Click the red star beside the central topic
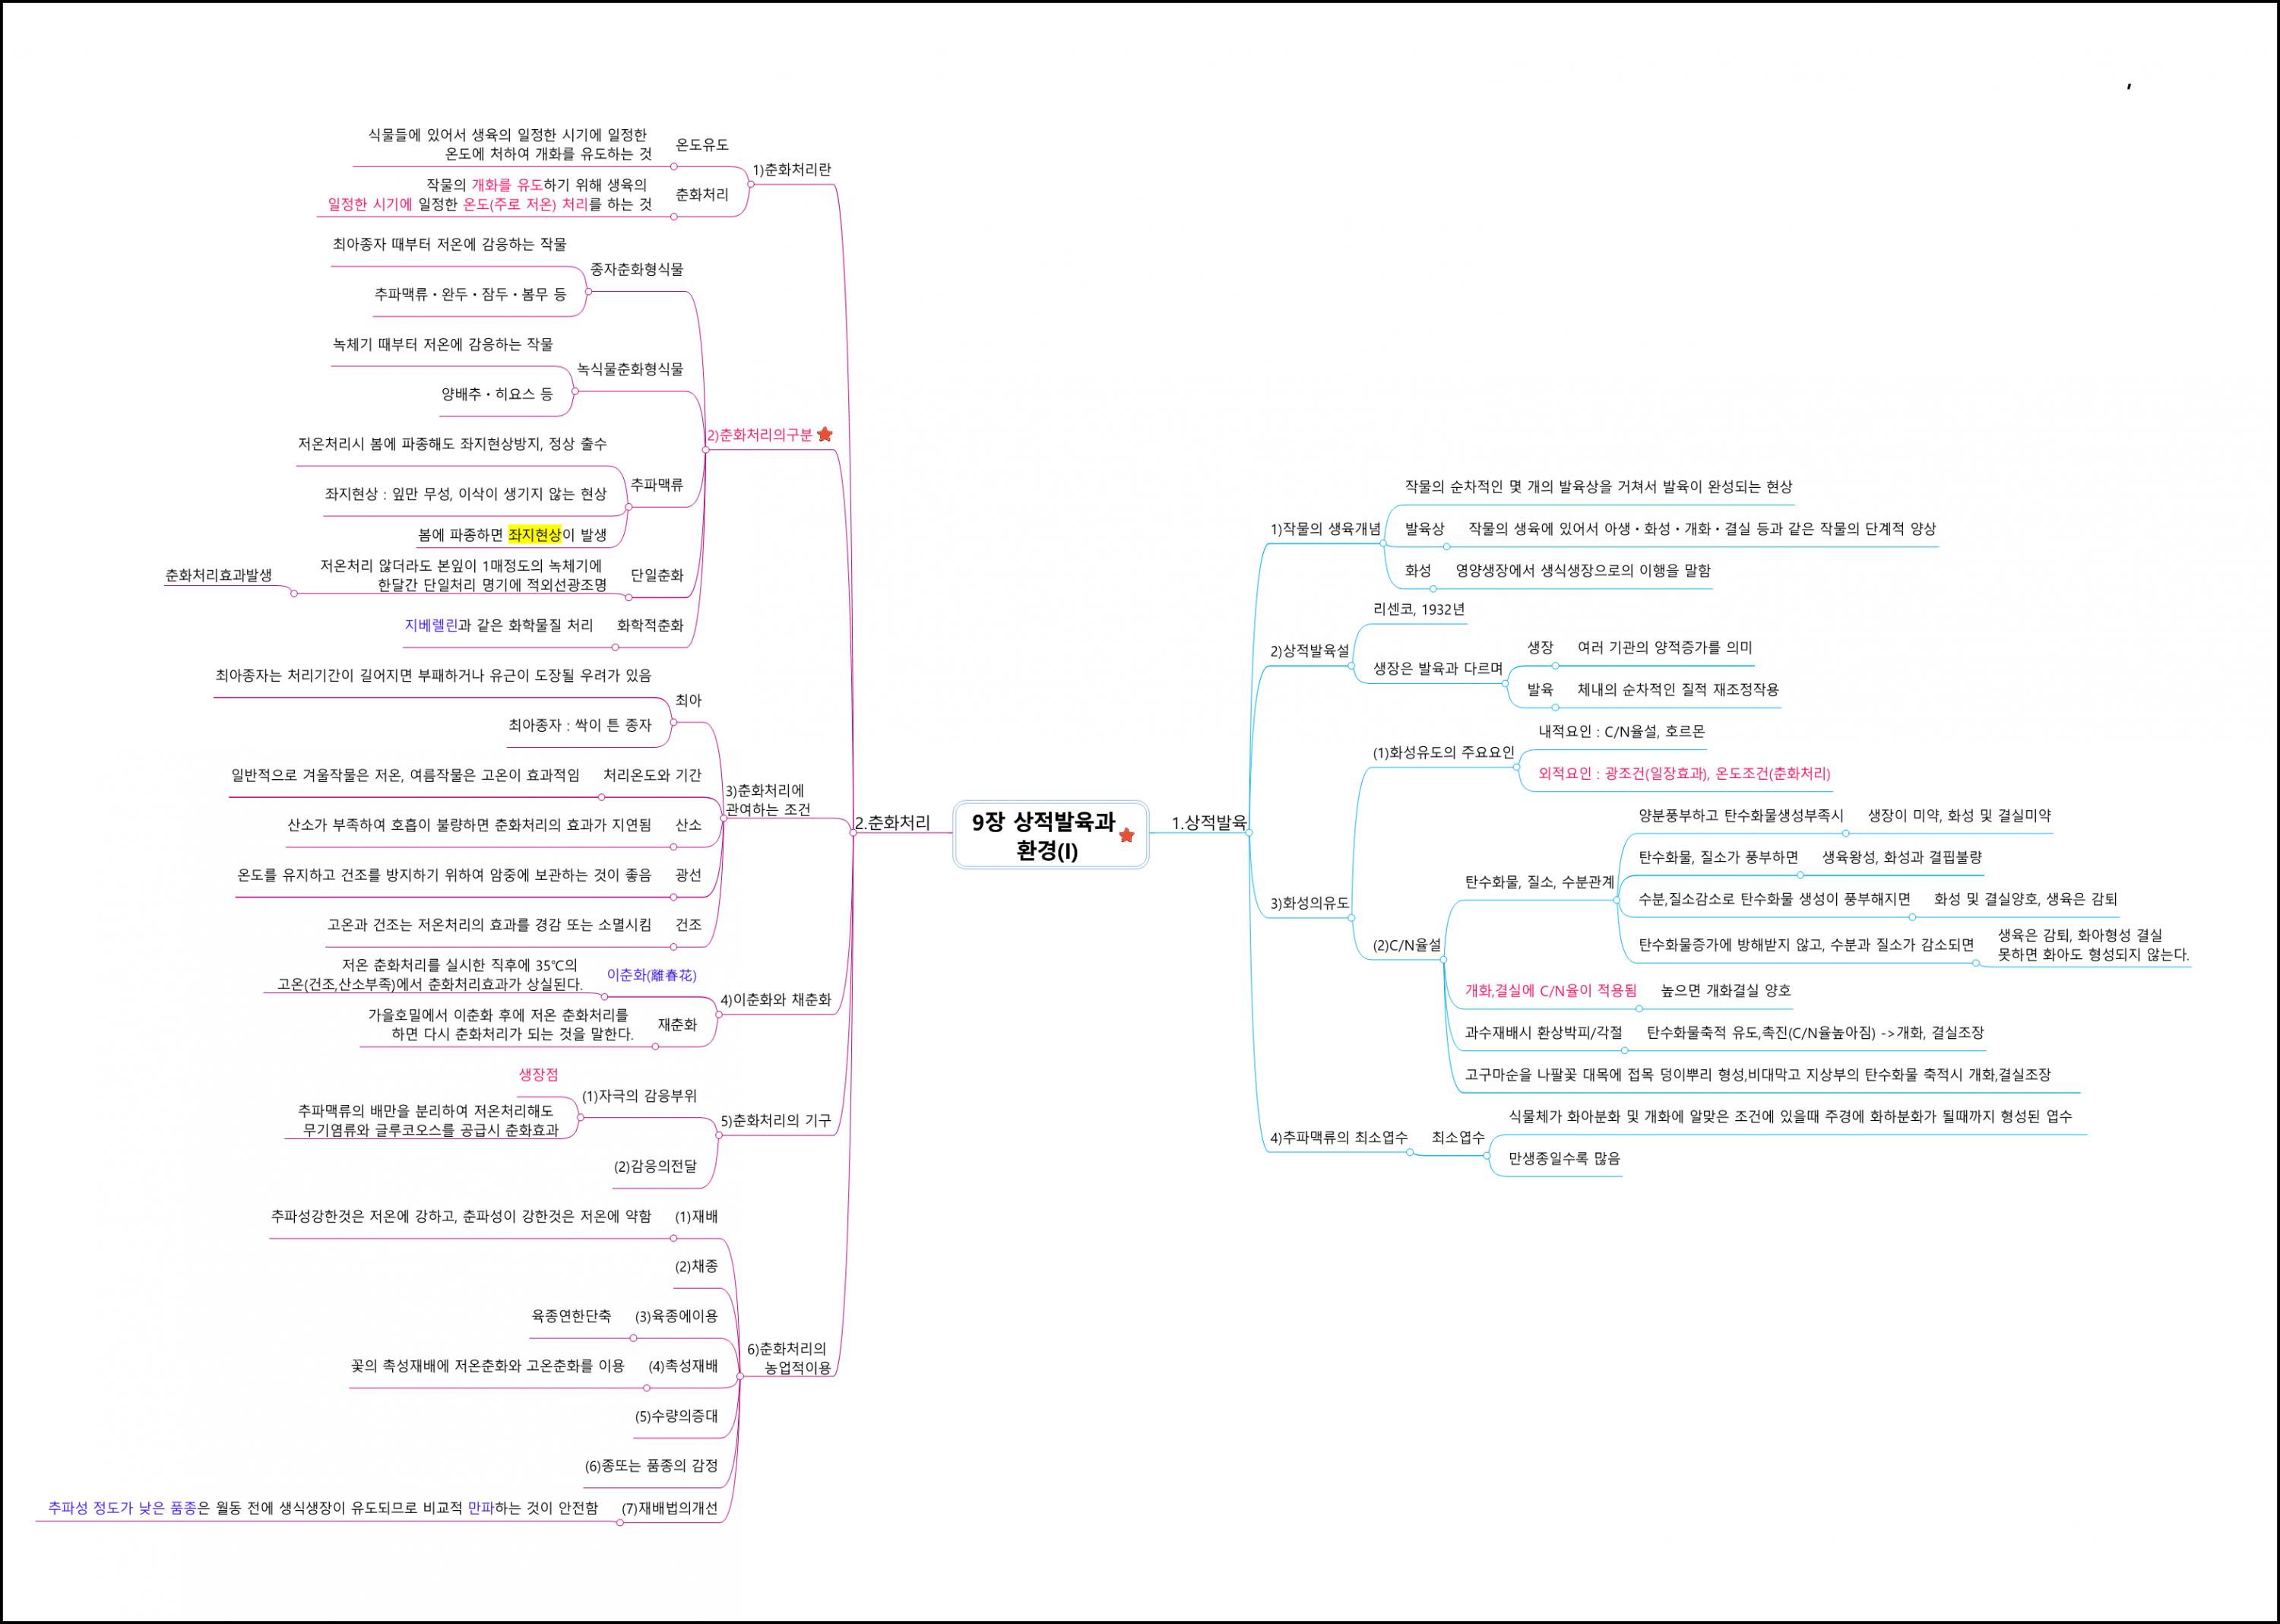This screenshot has width=2280, height=1624. 1126,835
